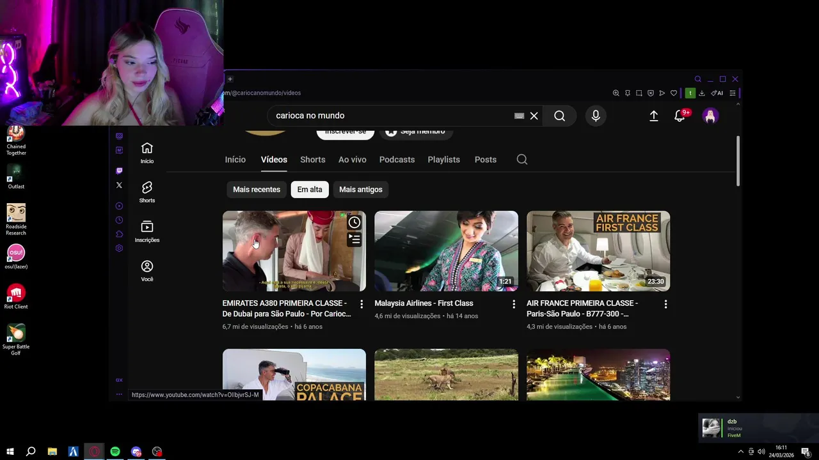The image size is (819, 460).
Task: Open Emirates A380 Primeira Classe video title
Action: pos(287,309)
